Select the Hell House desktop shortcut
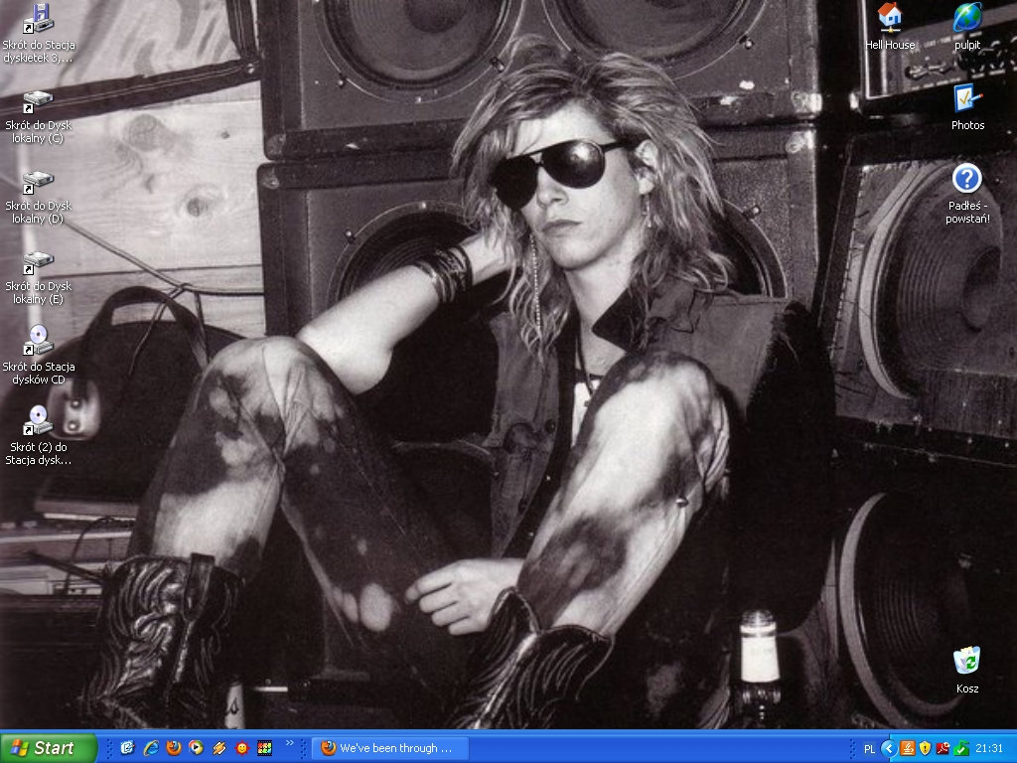Screen dimensions: 1017x763 [x=890, y=27]
